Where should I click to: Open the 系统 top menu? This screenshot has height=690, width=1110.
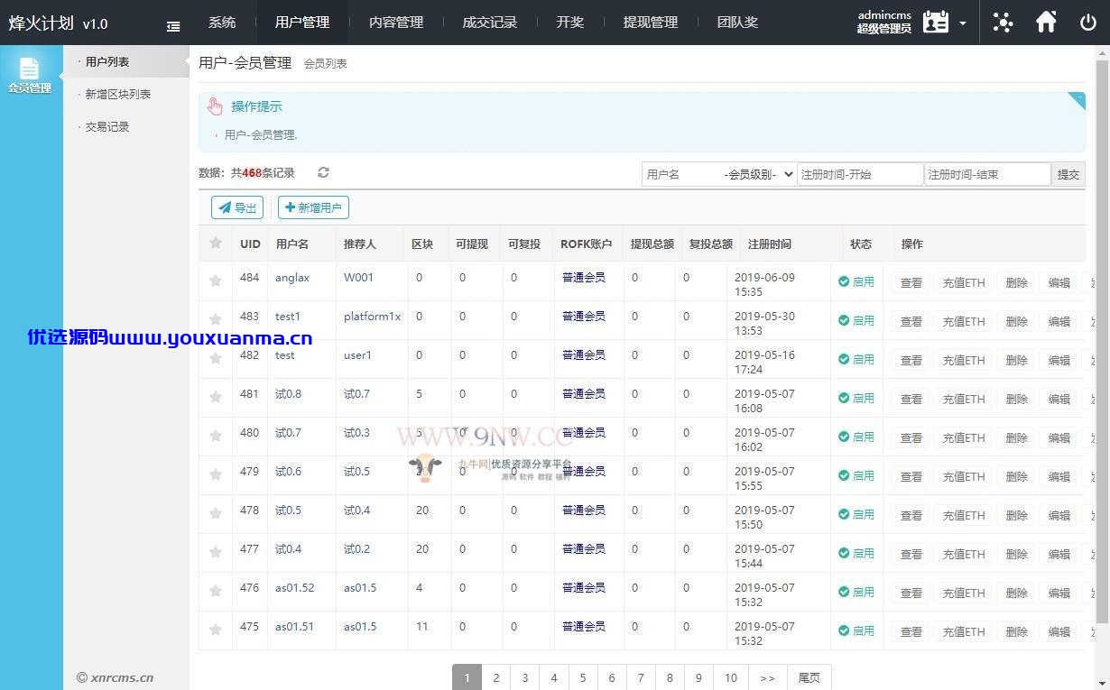tap(222, 23)
